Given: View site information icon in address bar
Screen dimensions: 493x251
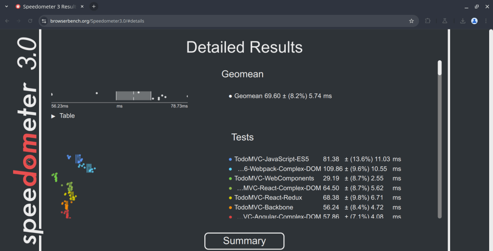Looking at the screenshot, I should tap(43, 21).
